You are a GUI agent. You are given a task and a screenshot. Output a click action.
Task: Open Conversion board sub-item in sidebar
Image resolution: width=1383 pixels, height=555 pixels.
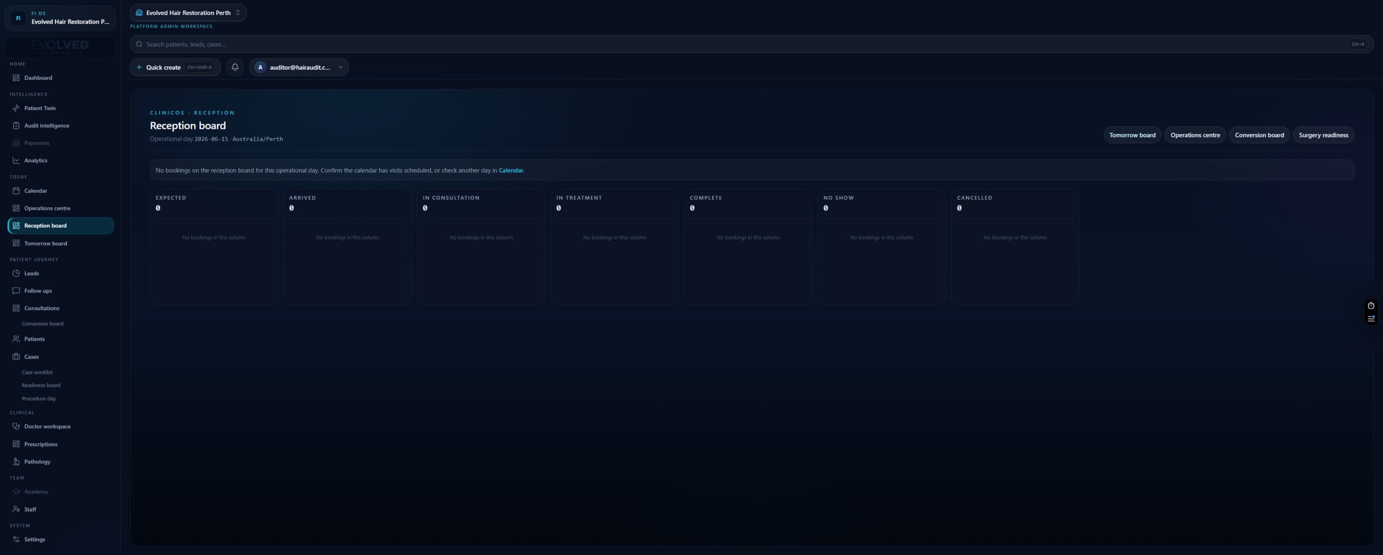(43, 324)
